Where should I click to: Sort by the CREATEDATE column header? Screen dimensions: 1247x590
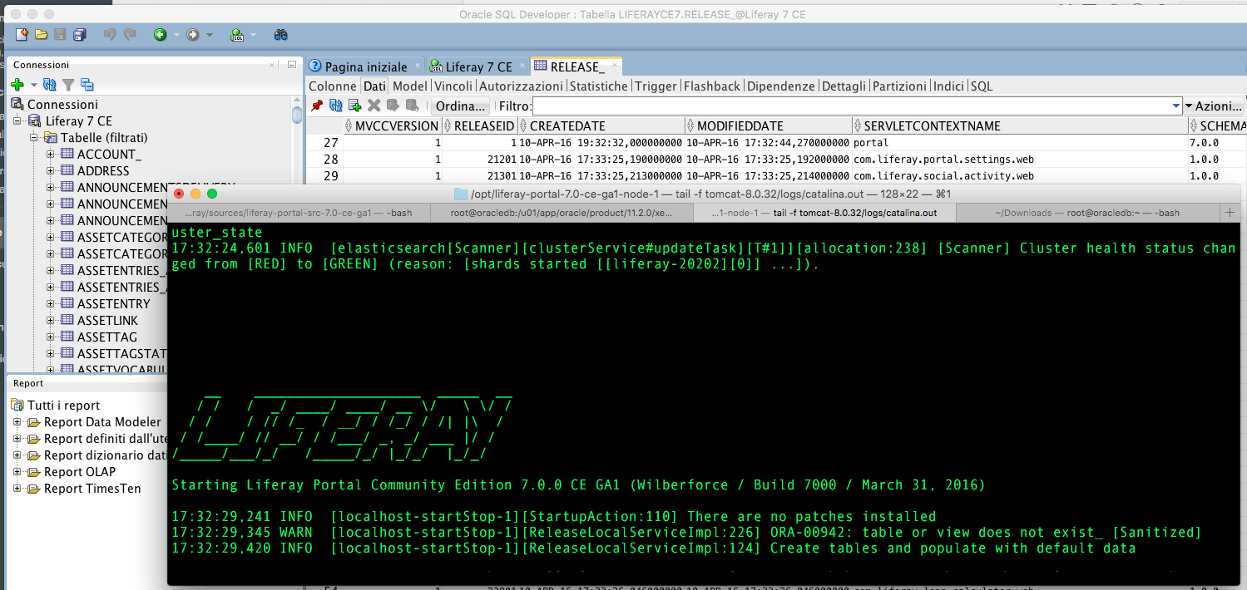coord(601,126)
